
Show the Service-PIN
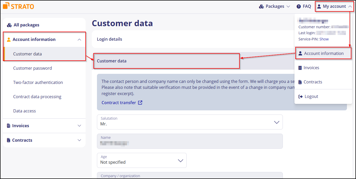324,39
